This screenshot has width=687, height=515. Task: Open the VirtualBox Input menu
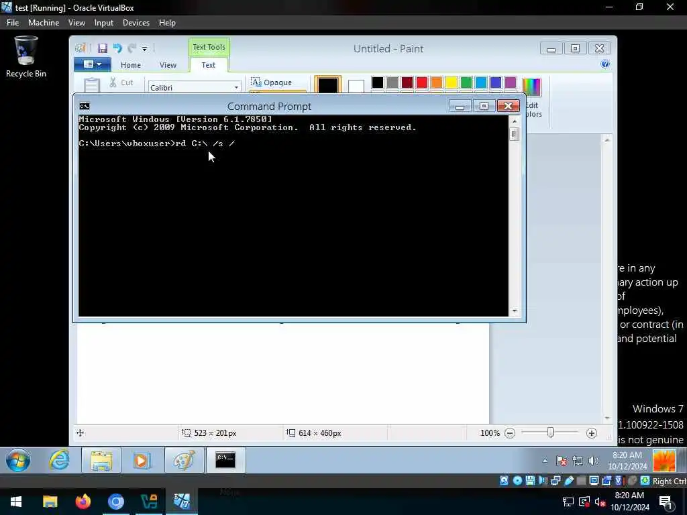click(104, 23)
